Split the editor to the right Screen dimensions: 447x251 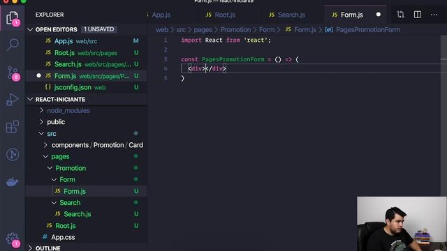click(418, 15)
